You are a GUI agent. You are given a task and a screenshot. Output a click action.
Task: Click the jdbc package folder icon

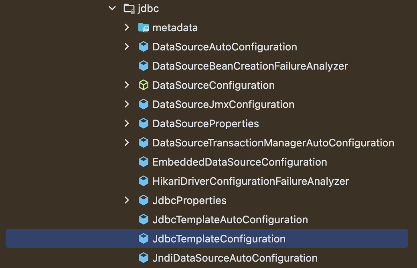pos(129,9)
